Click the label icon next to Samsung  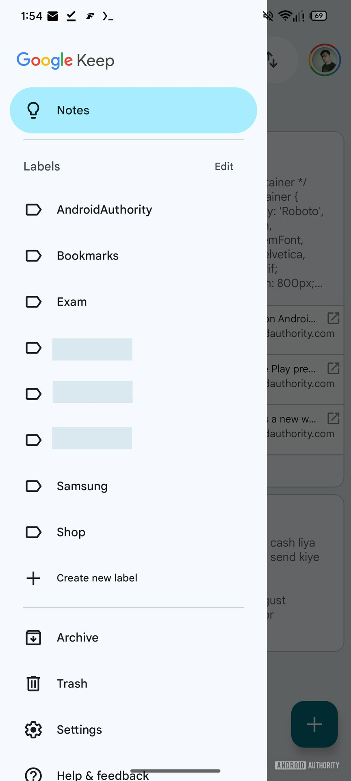click(33, 486)
